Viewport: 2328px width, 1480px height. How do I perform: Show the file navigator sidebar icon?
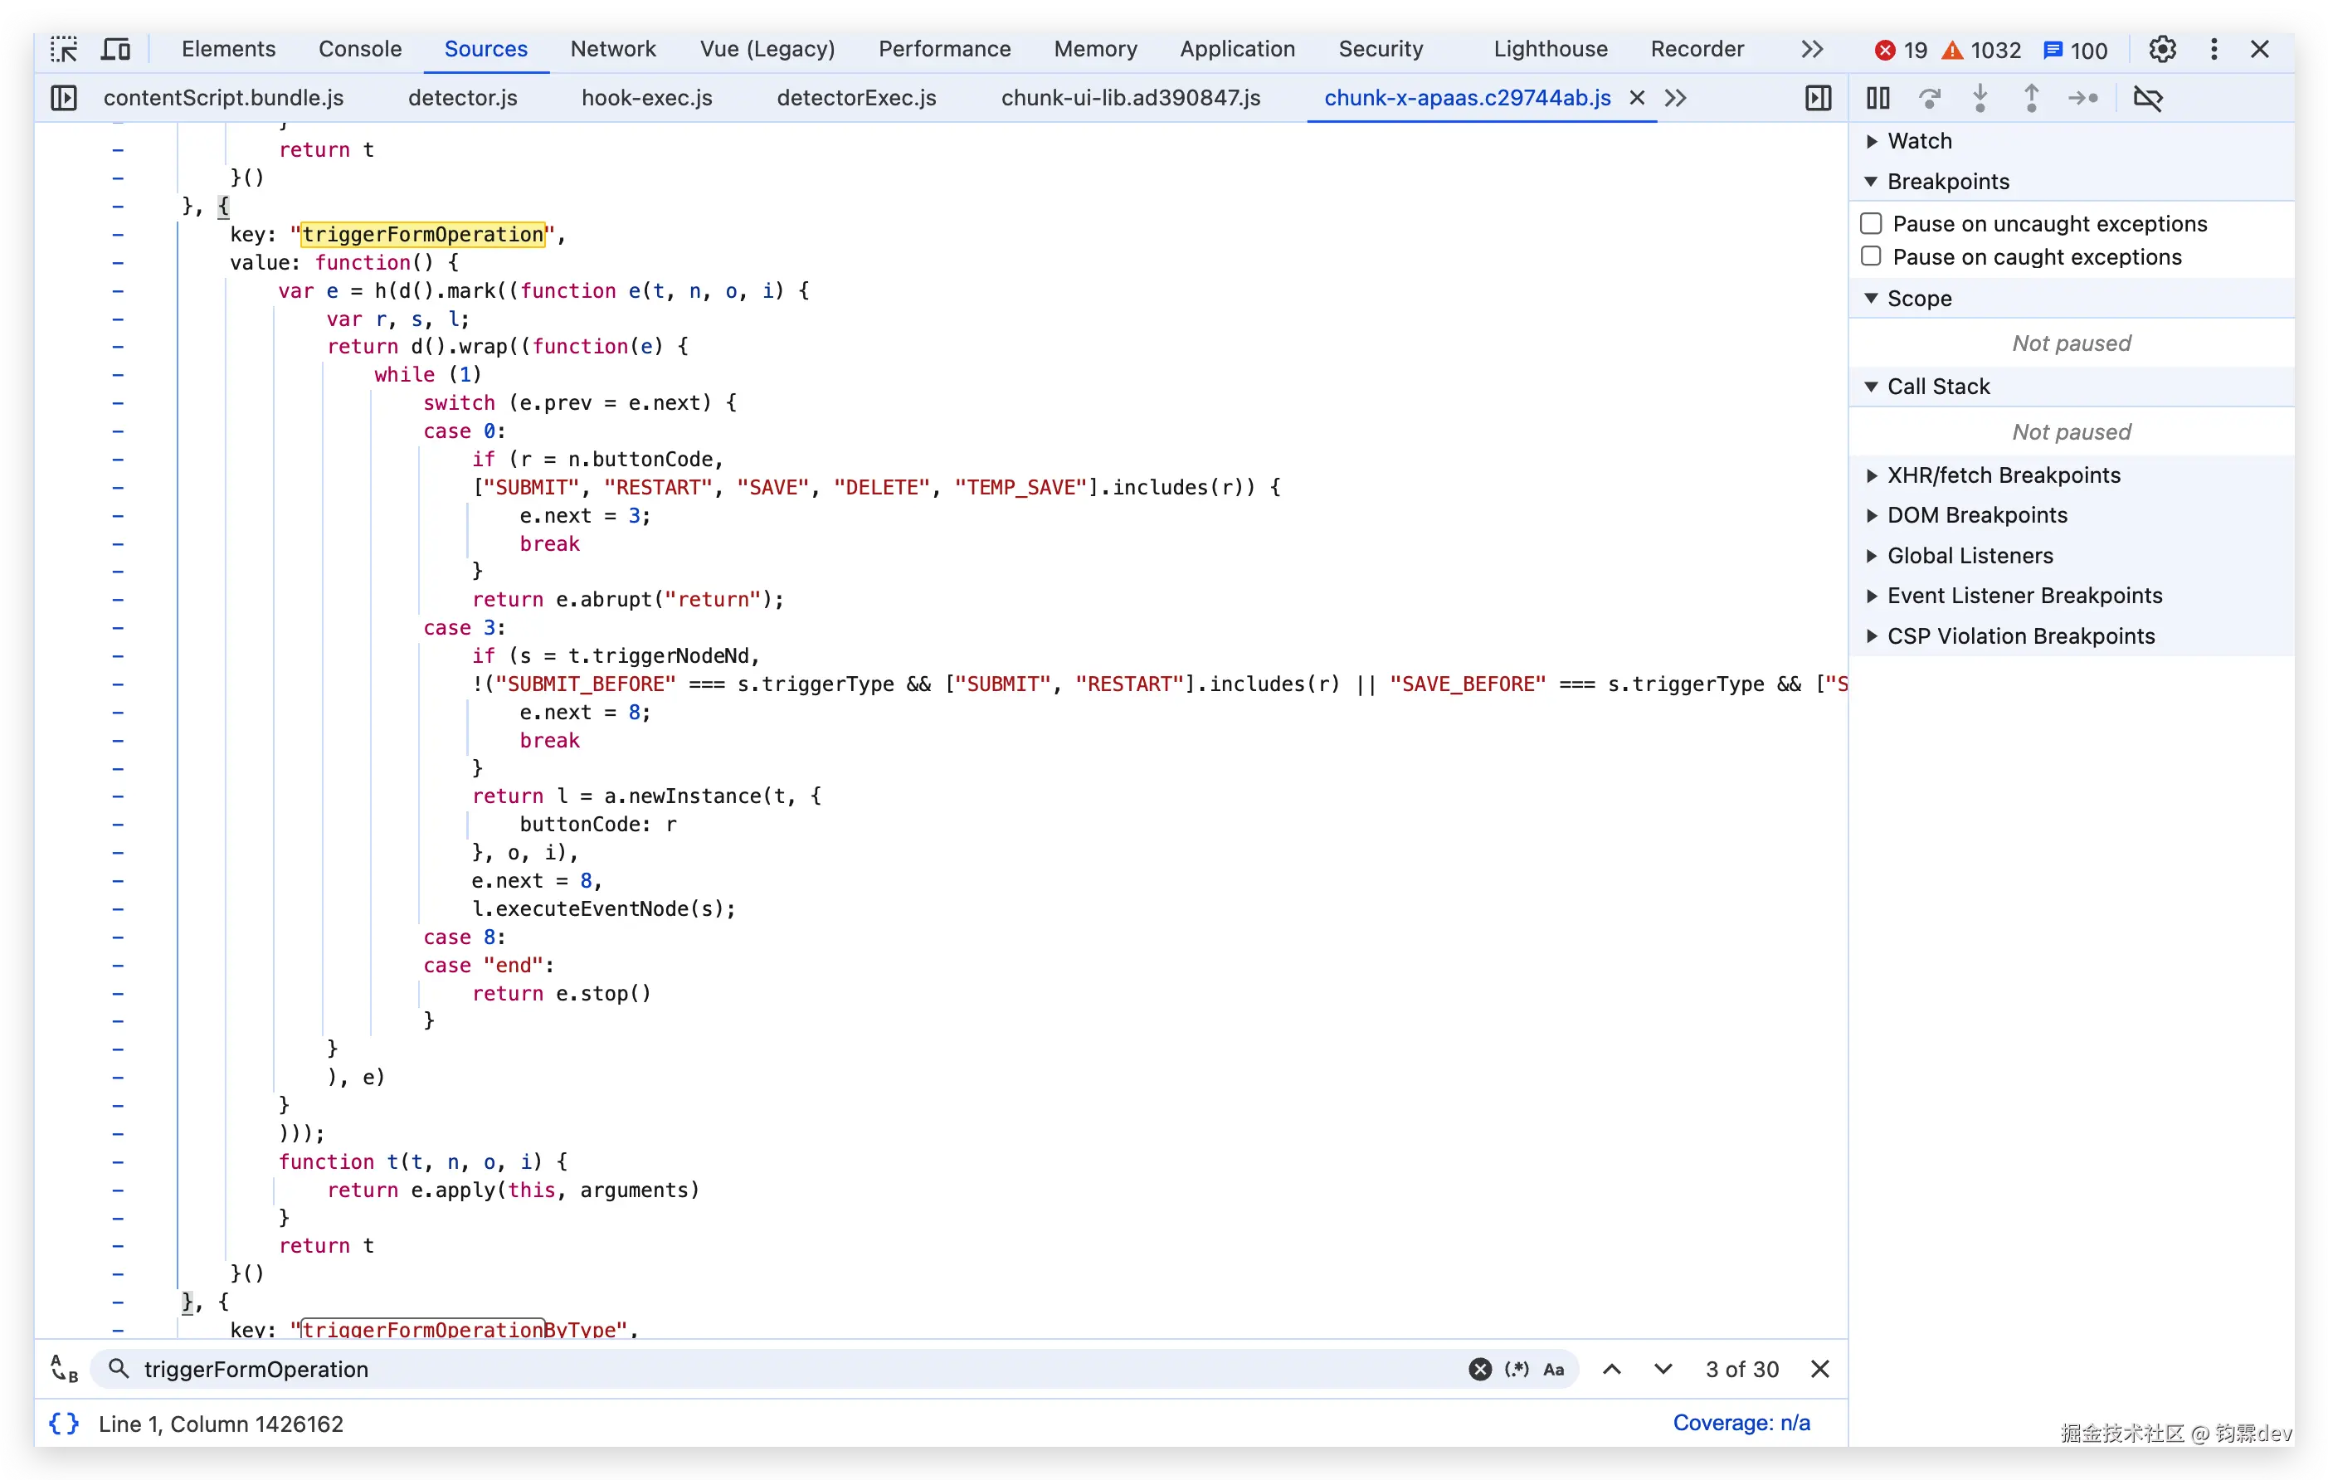64,98
